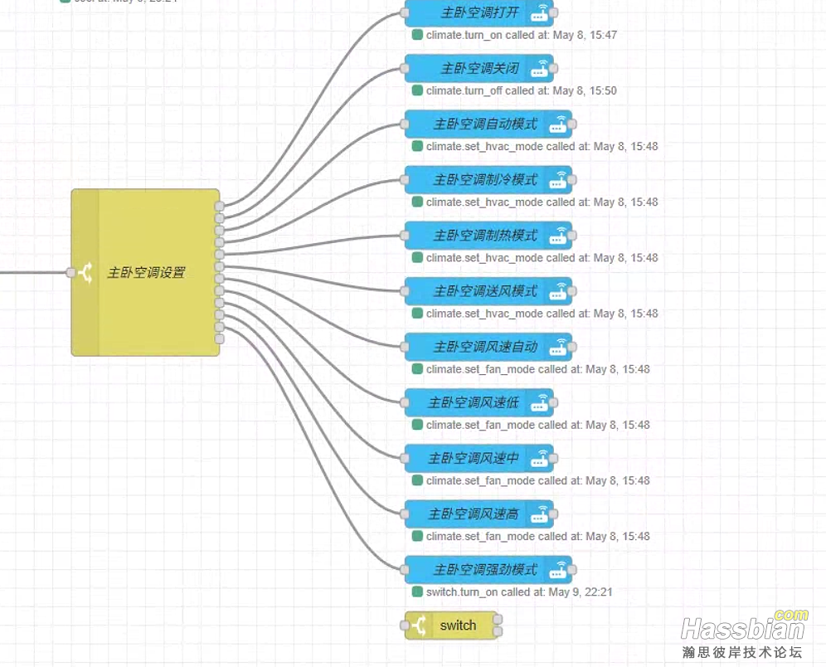Click the input port of small switch node

[405, 626]
